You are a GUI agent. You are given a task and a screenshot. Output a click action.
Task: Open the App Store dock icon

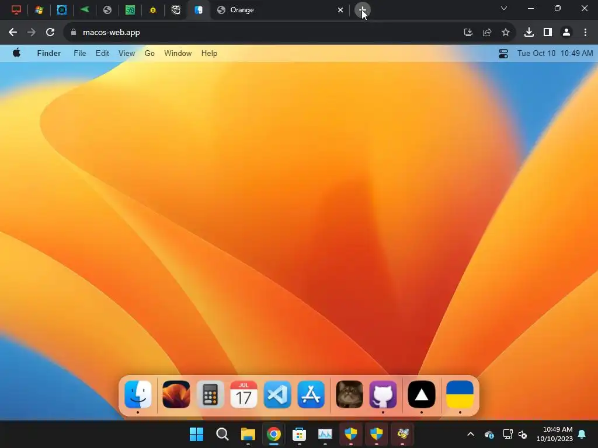pyautogui.click(x=311, y=394)
